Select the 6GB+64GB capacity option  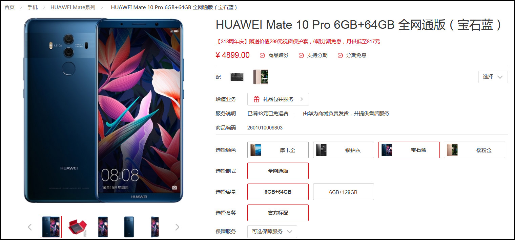278,192
